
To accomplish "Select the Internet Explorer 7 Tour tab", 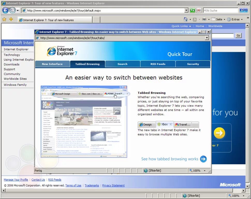I will 55,20.
